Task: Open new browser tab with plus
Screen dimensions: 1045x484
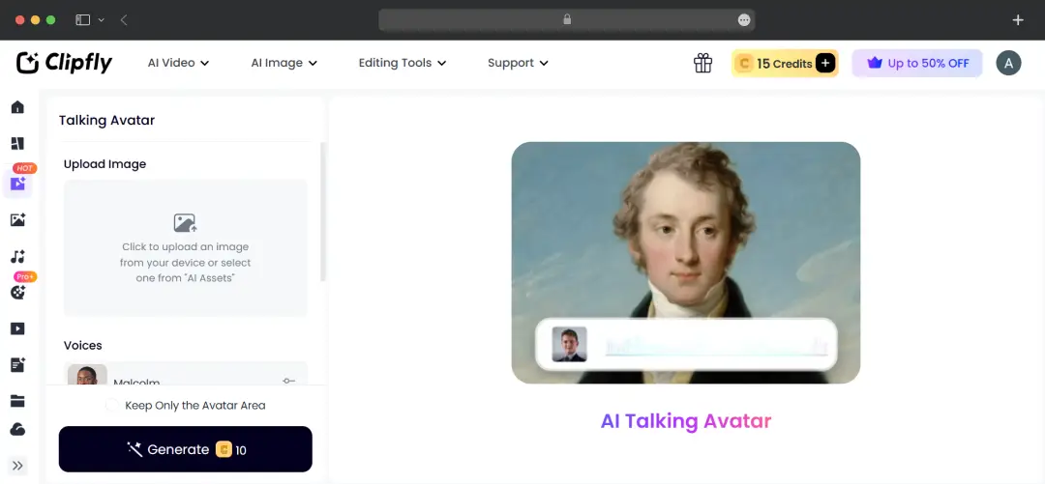Action: tap(1018, 20)
